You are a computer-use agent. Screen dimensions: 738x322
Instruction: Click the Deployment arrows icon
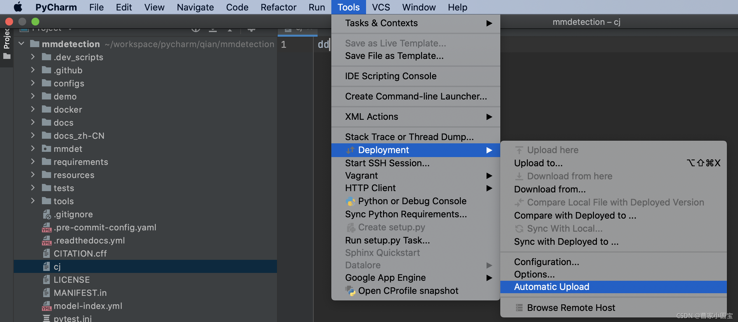click(x=350, y=150)
